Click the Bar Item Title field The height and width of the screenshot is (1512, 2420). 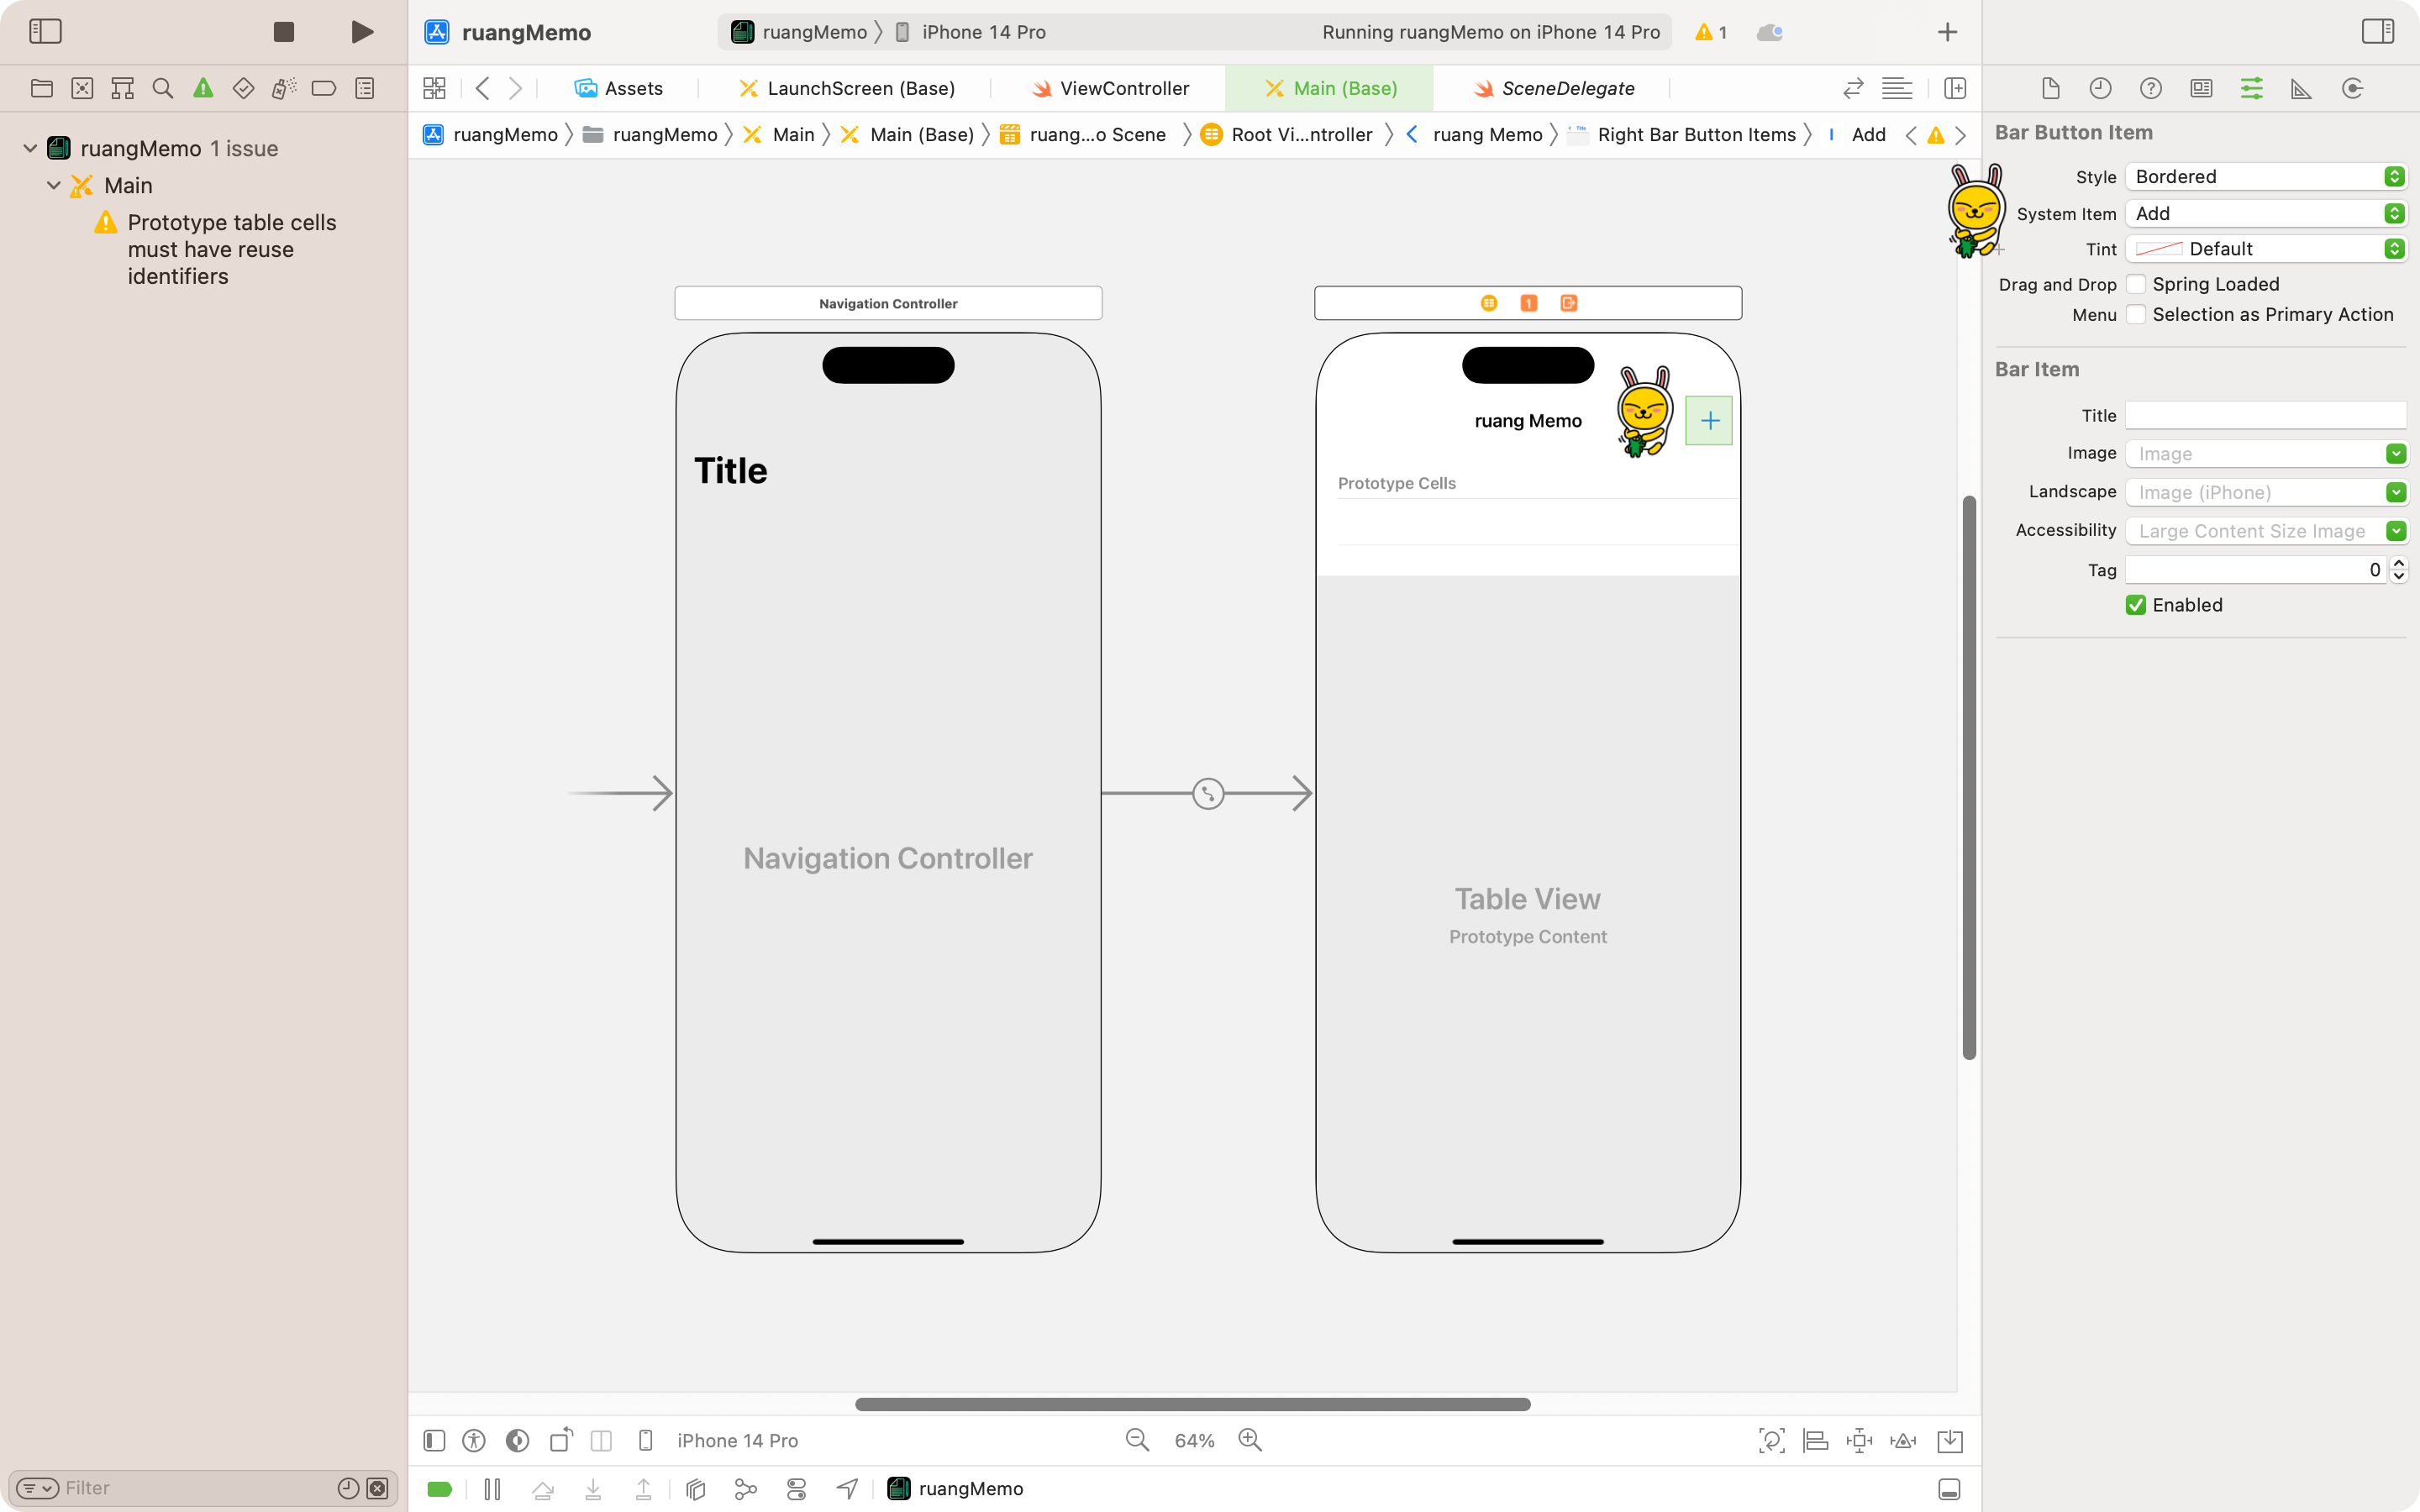2265,415
